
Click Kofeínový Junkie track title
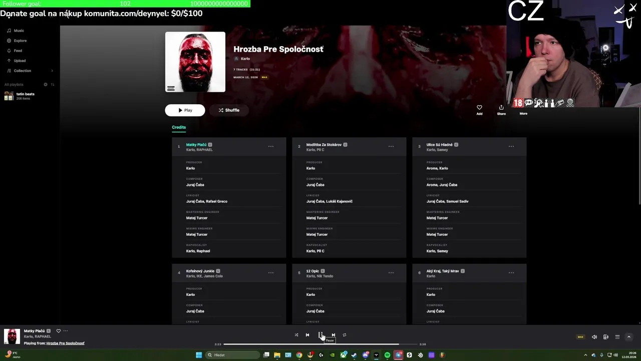[200, 271]
